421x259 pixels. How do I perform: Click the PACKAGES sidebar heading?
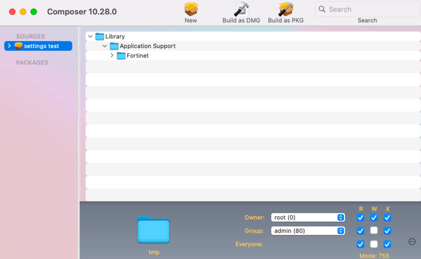(32, 62)
